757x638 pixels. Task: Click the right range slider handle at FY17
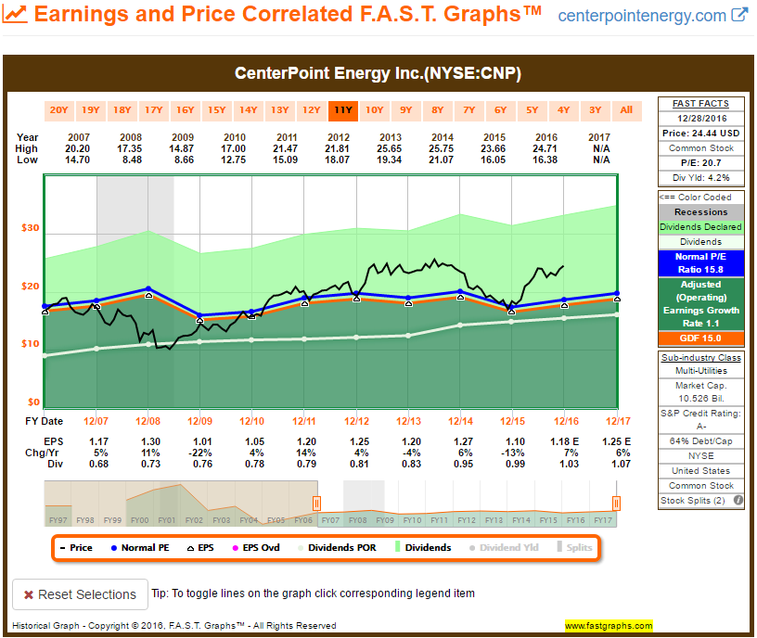[x=617, y=504]
